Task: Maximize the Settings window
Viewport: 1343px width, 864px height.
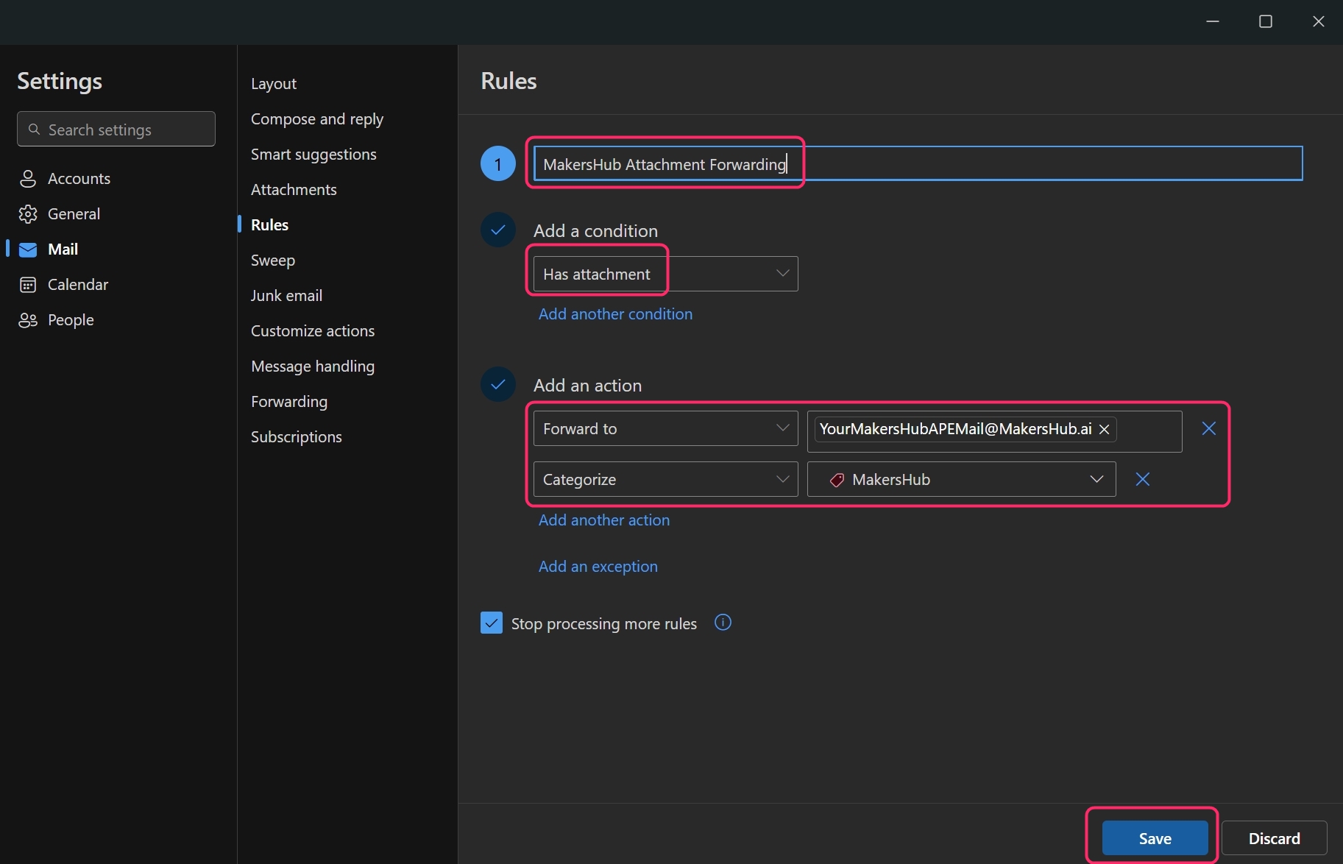Action: point(1266,21)
